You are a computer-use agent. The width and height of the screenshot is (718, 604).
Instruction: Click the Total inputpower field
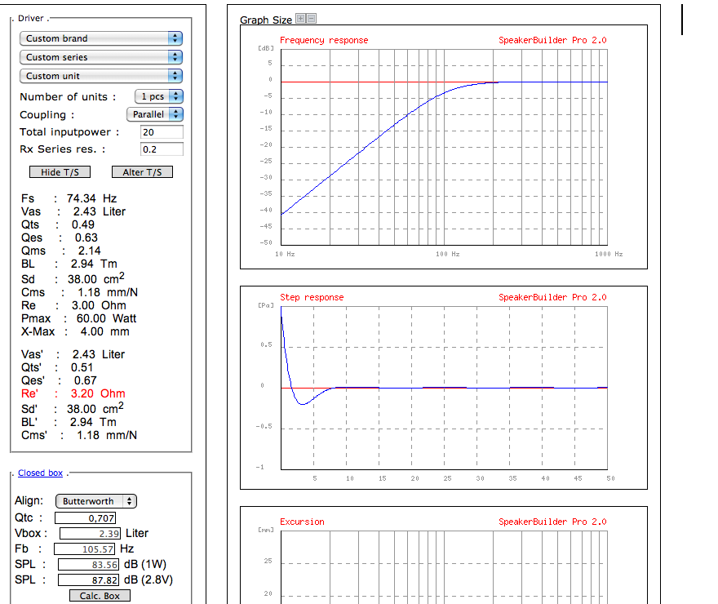pyautogui.click(x=162, y=132)
